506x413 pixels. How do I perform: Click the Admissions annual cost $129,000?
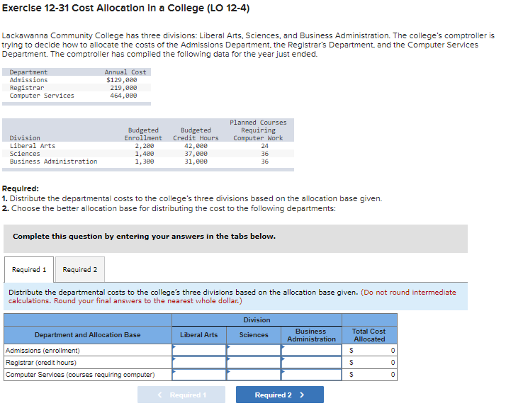click(122, 80)
